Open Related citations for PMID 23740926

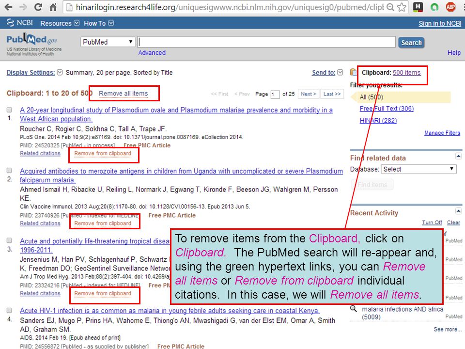click(40, 223)
